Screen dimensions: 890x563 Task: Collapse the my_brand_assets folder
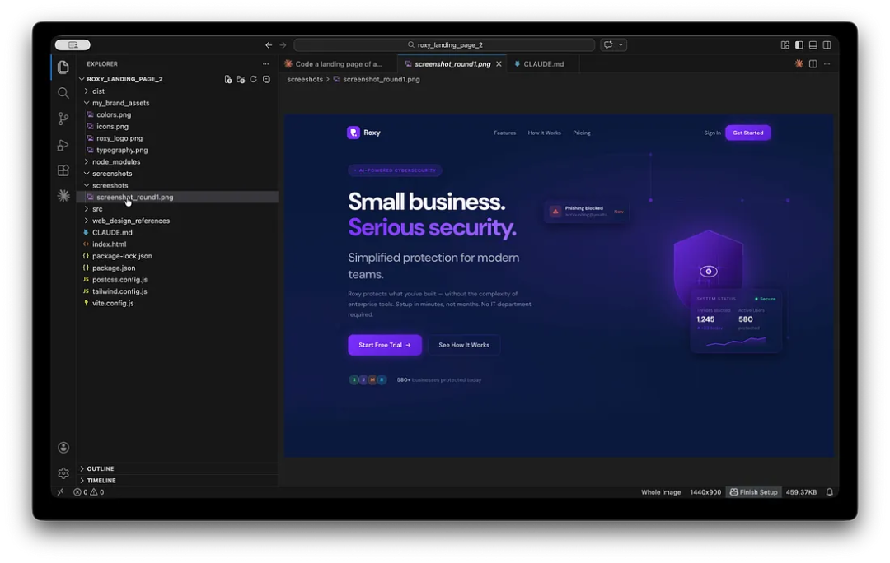point(120,103)
